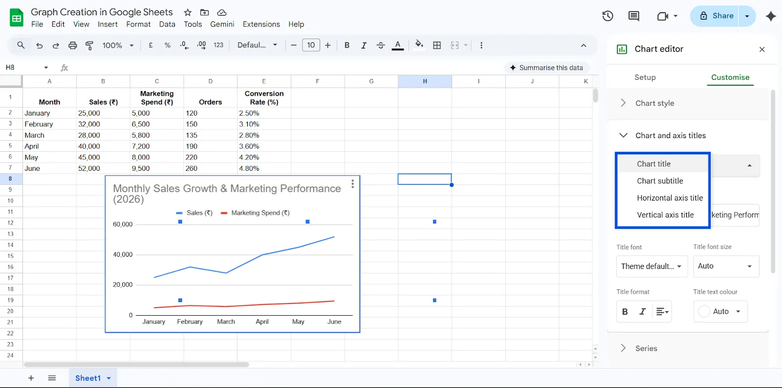
Task: Click the Share button
Action: click(x=716, y=16)
